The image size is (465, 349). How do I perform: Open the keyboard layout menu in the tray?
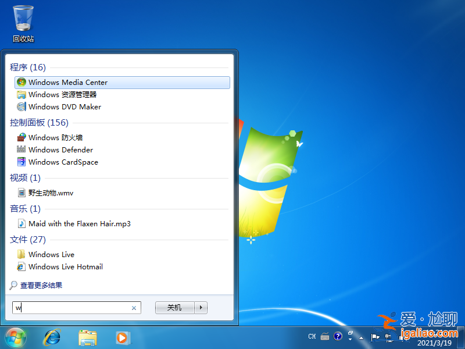tap(325, 336)
